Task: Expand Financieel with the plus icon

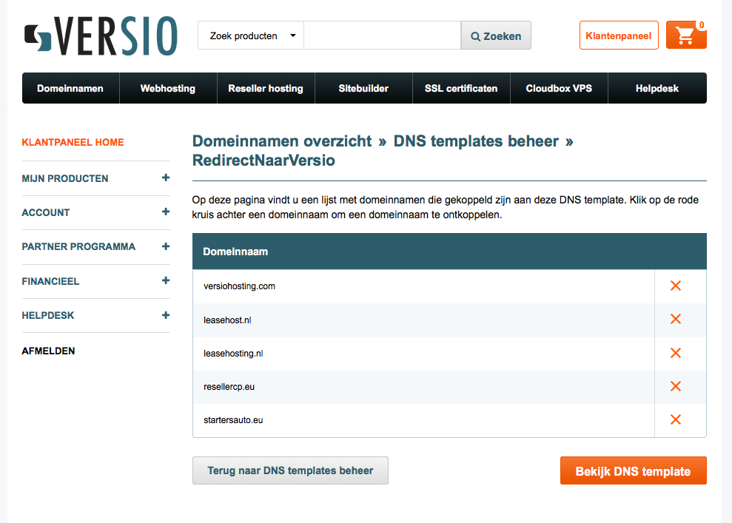Action: [x=166, y=280]
